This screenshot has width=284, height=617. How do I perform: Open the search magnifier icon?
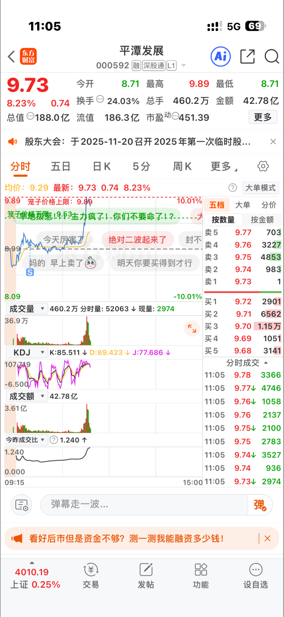(x=271, y=57)
